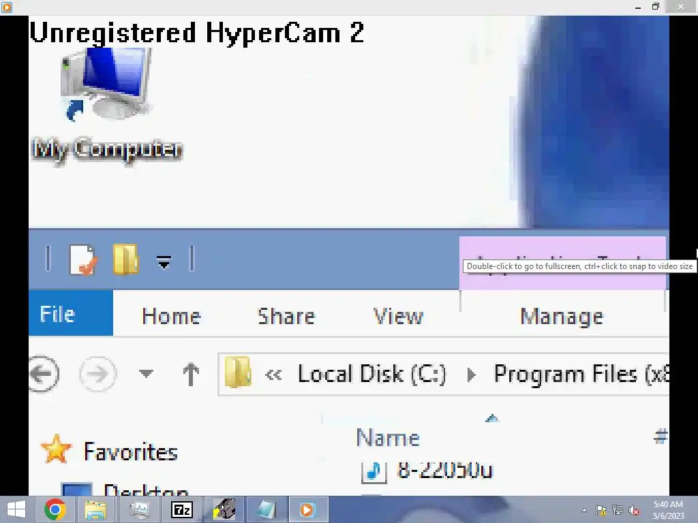
Task: Click the # column header
Action: [x=661, y=437]
